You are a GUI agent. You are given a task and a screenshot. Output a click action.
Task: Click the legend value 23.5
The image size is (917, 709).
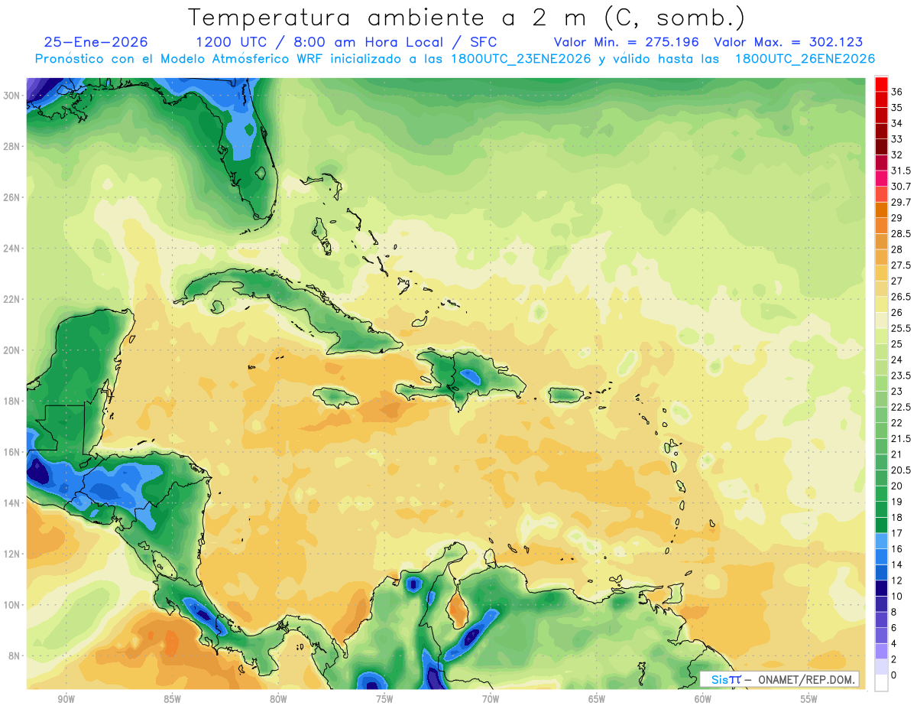901,376
